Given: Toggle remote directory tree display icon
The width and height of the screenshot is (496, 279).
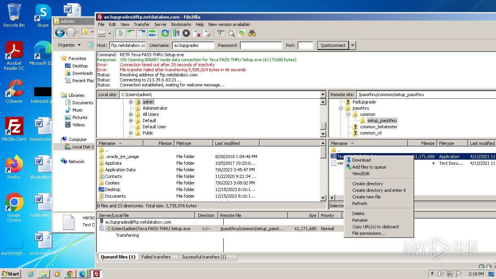Looking at the screenshot, I should [x=141, y=33].
